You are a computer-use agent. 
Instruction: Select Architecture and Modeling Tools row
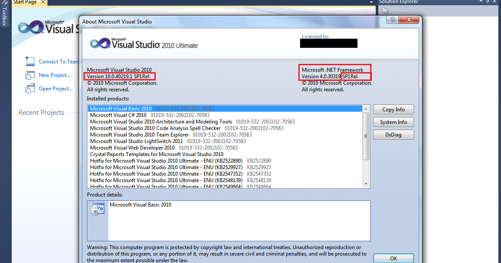click(225, 122)
